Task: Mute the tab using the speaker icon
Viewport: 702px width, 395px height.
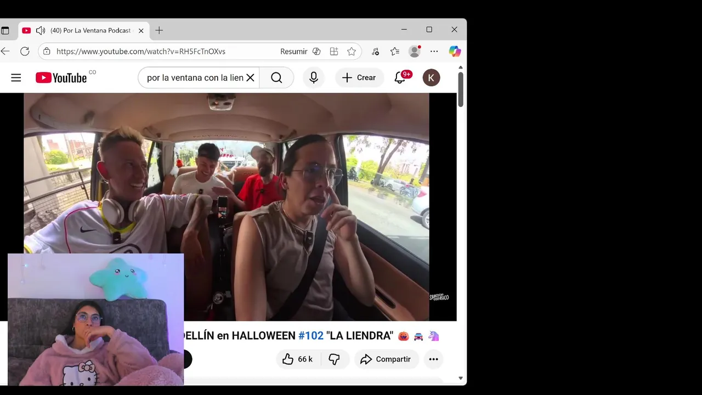Action: [x=41, y=30]
